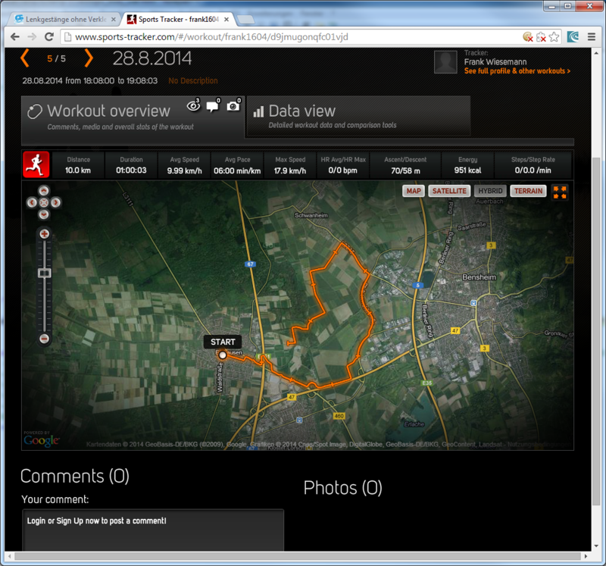The image size is (606, 566).
Task: Bookmark this page with the star icon
Action: (554, 36)
